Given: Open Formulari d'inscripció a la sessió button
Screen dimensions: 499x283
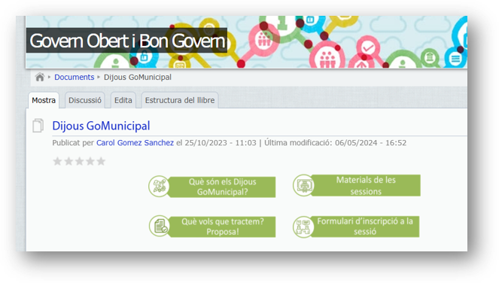Looking at the screenshot, I should pyautogui.click(x=356, y=227).
